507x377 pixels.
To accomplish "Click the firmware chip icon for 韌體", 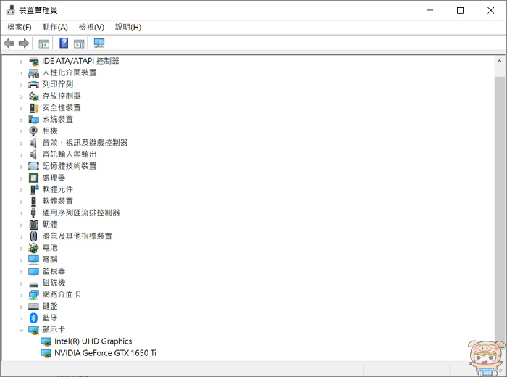I will [33, 224].
